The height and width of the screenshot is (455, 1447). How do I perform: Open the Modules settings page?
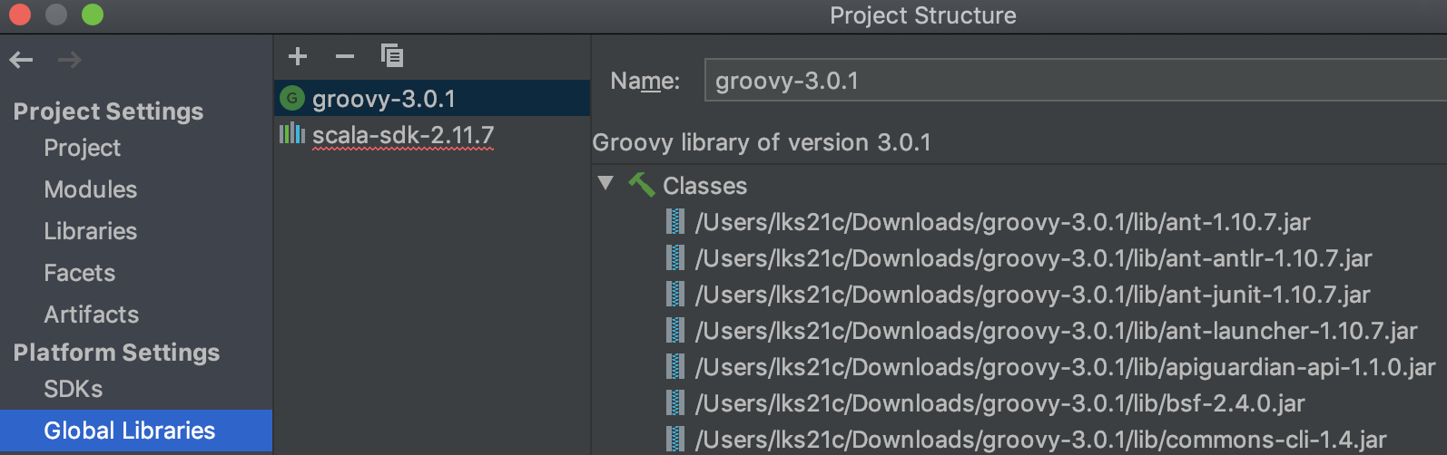91,189
